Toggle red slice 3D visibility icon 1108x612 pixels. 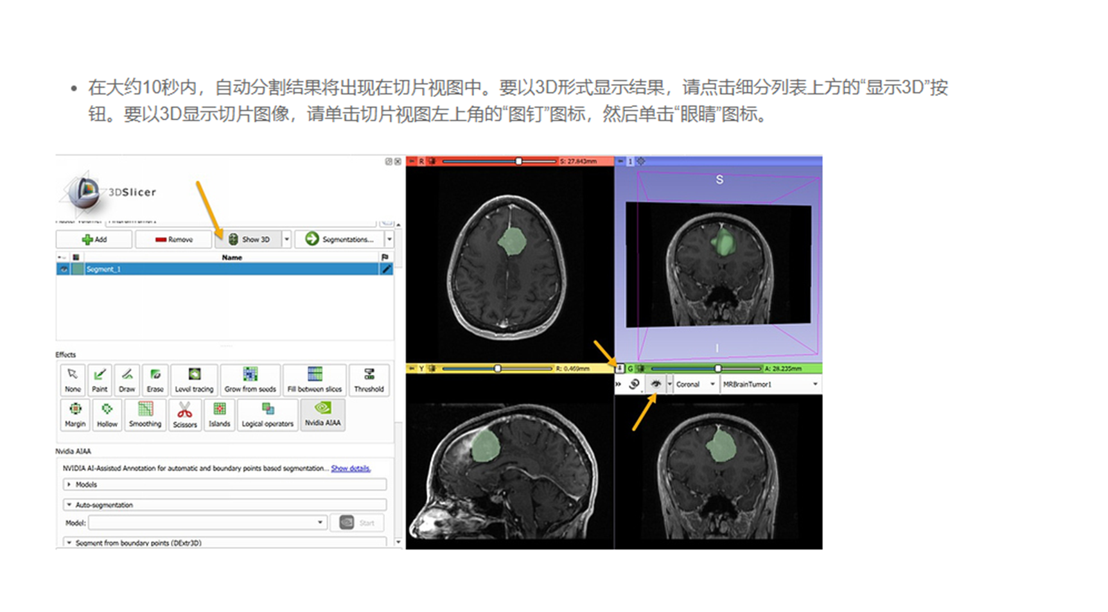[432, 161]
